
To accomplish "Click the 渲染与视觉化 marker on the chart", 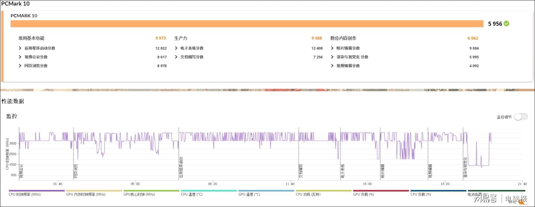I will click(x=465, y=167).
